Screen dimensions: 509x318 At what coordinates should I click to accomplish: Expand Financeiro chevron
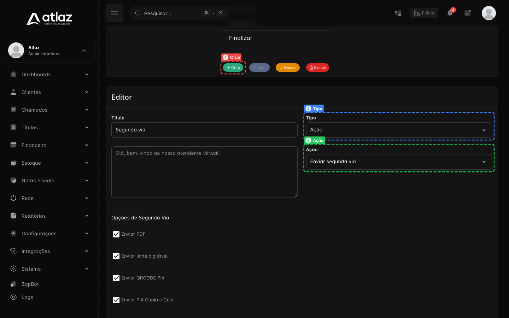coord(87,145)
